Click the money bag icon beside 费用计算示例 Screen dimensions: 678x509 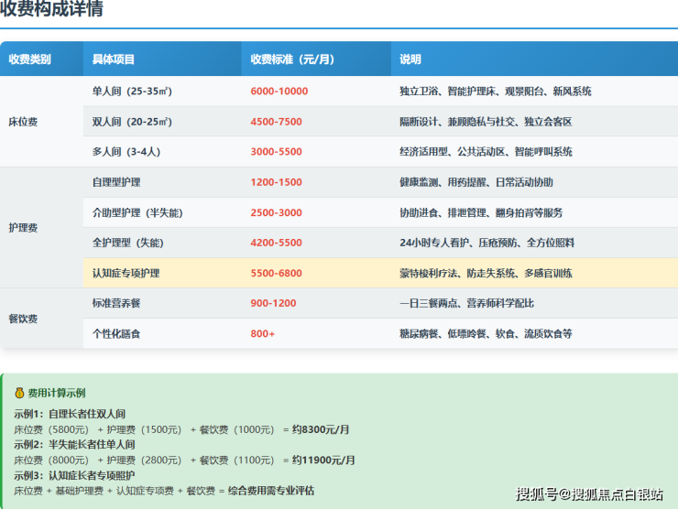(19, 393)
